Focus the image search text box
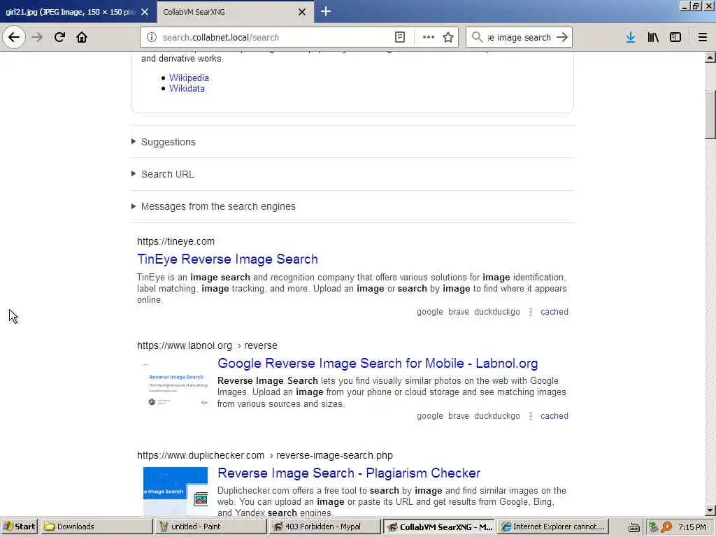The height and width of the screenshot is (537, 716). point(520,37)
